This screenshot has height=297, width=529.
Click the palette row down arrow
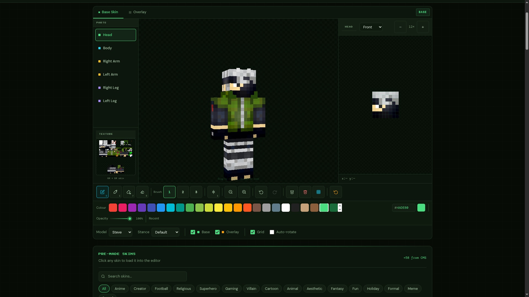click(x=340, y=210)
